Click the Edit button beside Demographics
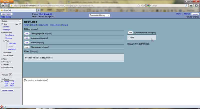 [x=27, y=33]
